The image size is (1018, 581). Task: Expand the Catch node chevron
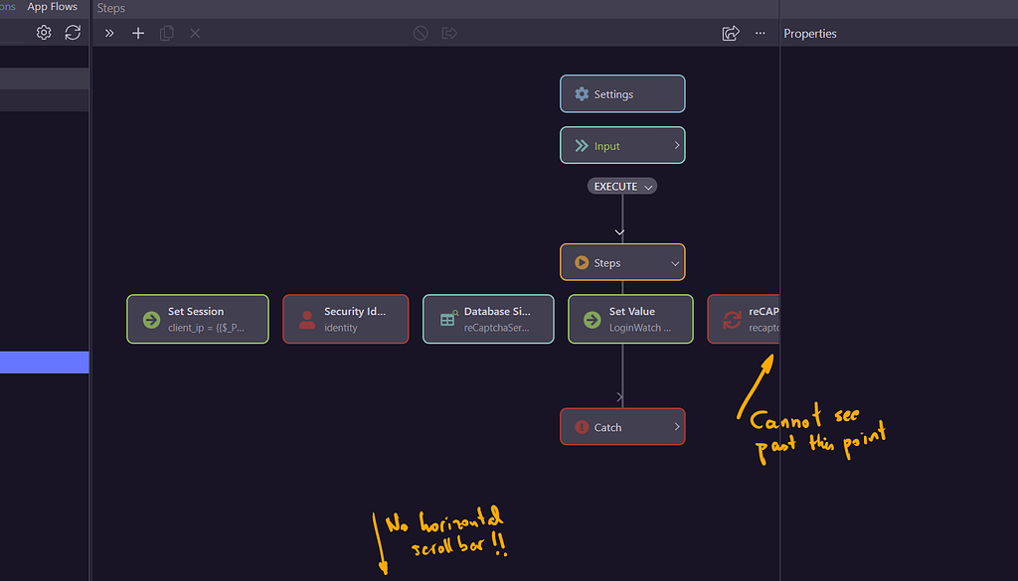[x=675, y=426]
